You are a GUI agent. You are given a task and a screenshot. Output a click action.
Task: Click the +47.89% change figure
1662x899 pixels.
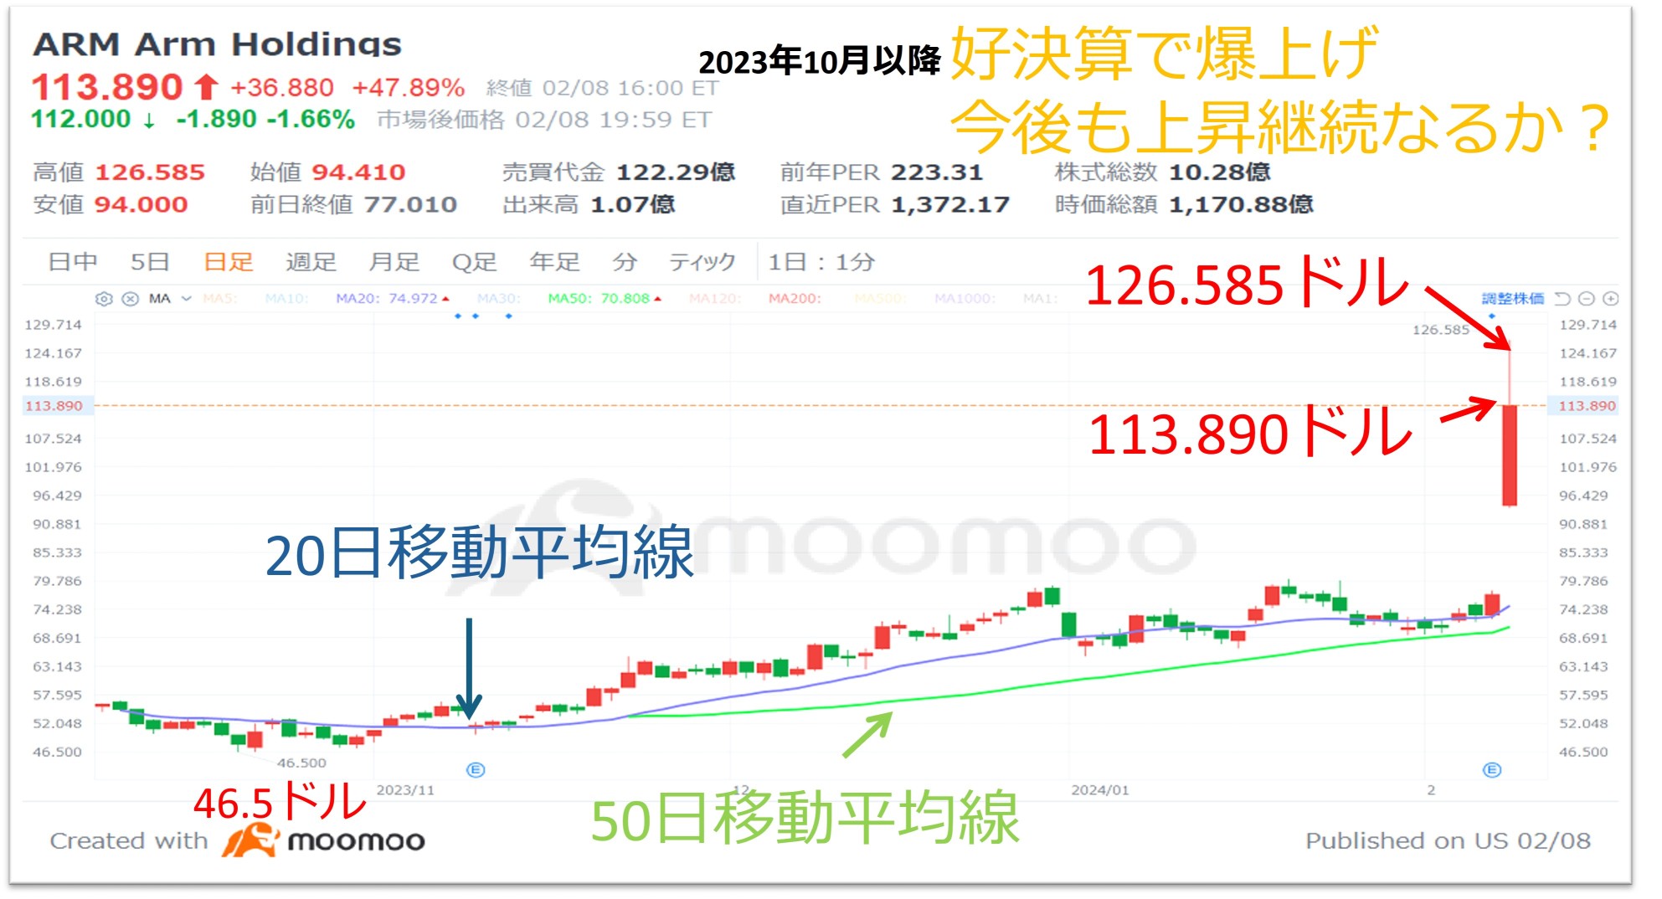point(409,88)
